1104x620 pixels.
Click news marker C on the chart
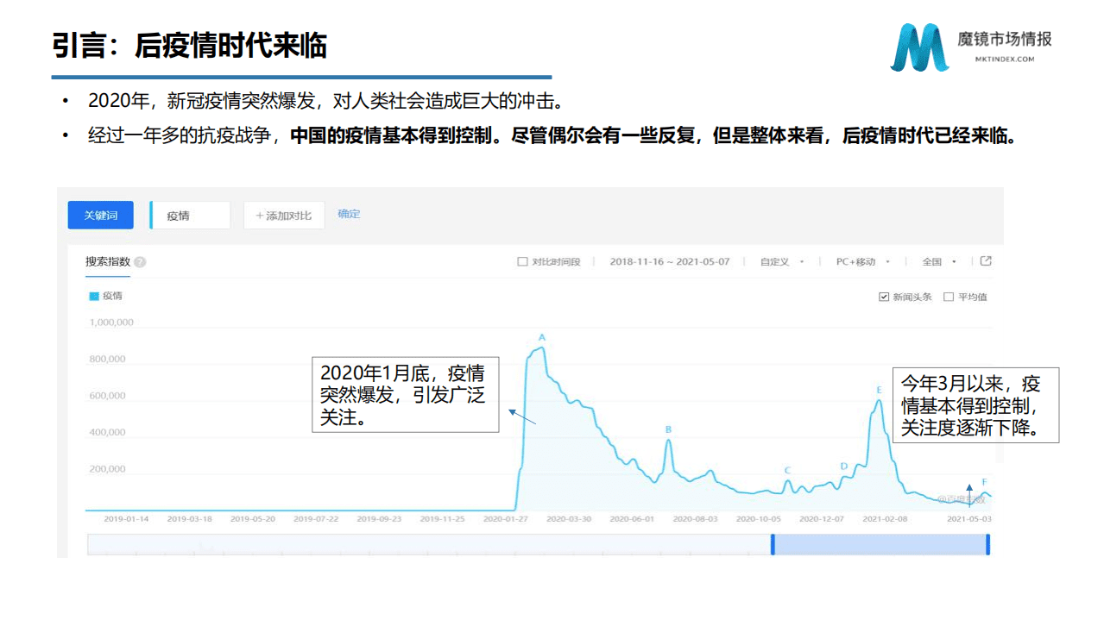[x=787, y=471]
